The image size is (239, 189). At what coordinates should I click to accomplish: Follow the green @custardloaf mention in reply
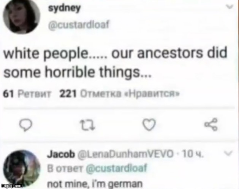click(x=116, y=168)
